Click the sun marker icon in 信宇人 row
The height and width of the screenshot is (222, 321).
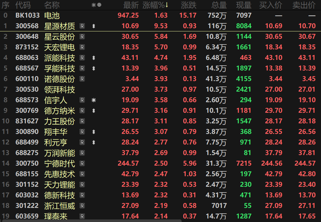[94, 100]
